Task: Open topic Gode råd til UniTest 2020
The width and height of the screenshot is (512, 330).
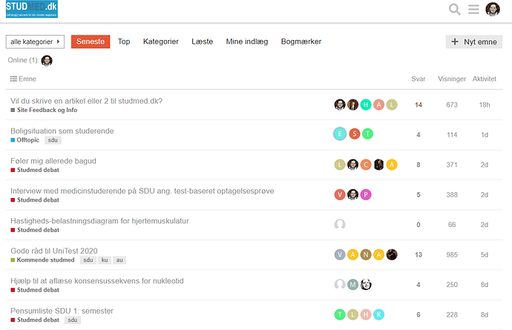Action: coord(54,251)
